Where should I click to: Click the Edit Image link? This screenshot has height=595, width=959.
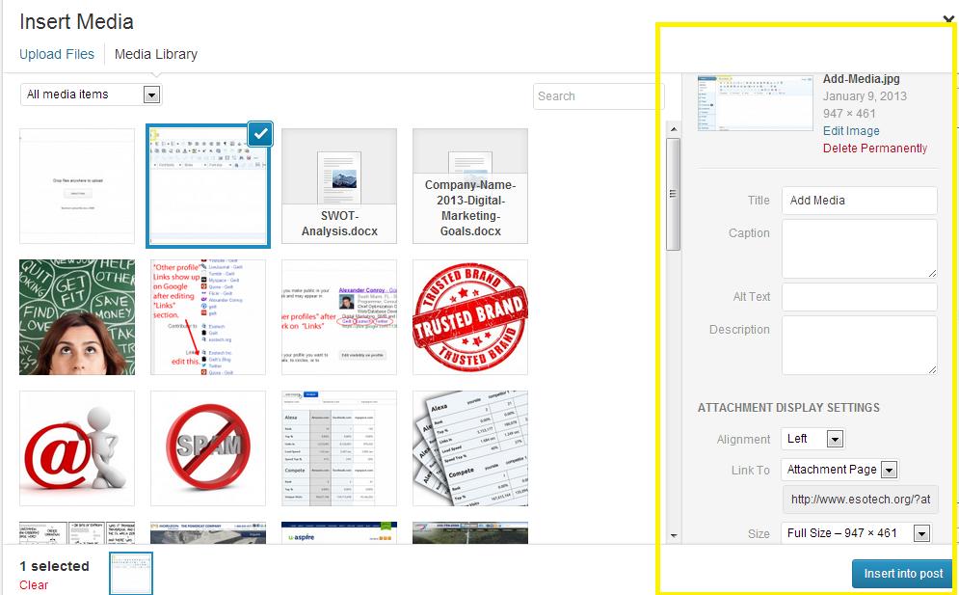851,131
